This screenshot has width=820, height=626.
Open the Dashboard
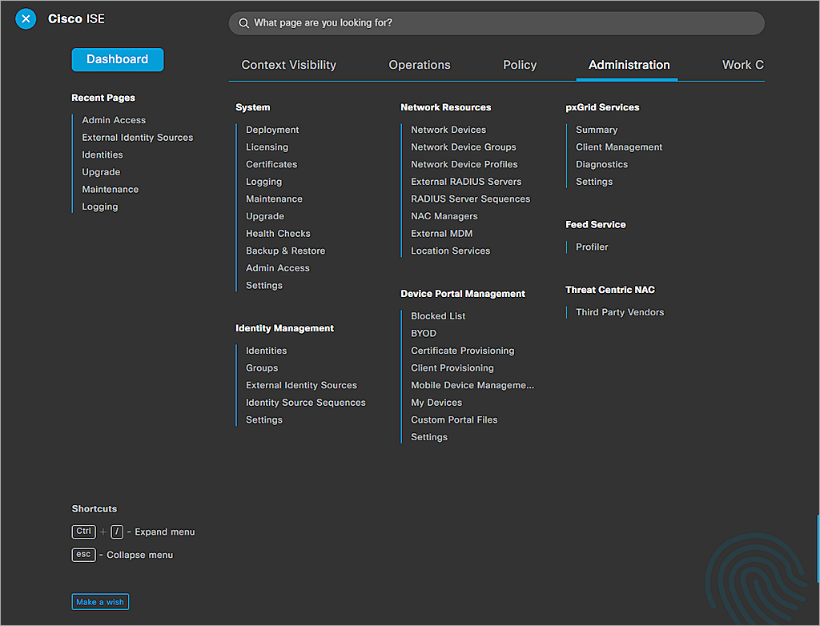tap(117, 59)
